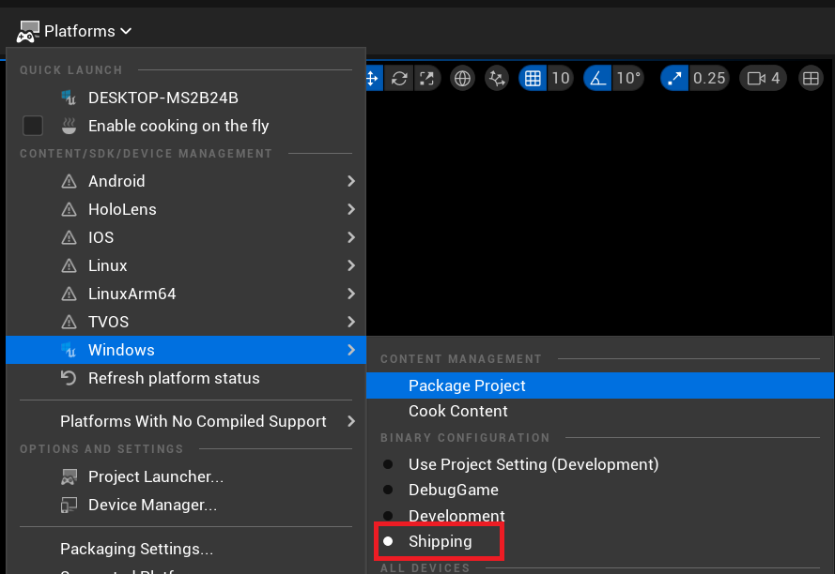Image resolution: width=835 pixels, height=574 pixels.
Task: Click Package Project menu item
Action: click(x=467, y=385)
